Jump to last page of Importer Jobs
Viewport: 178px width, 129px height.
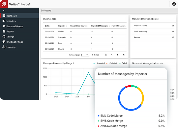(x=124, y=55)
